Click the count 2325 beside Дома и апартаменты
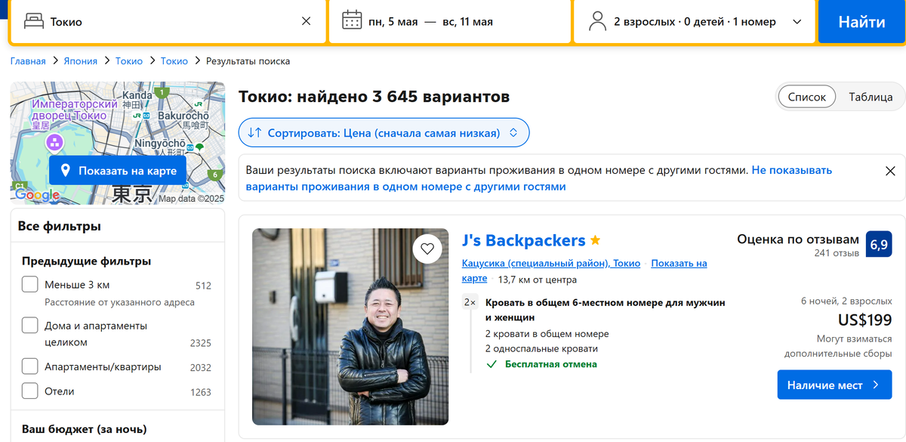The height and width of the screenshot is (442, 906). (201, 343)
